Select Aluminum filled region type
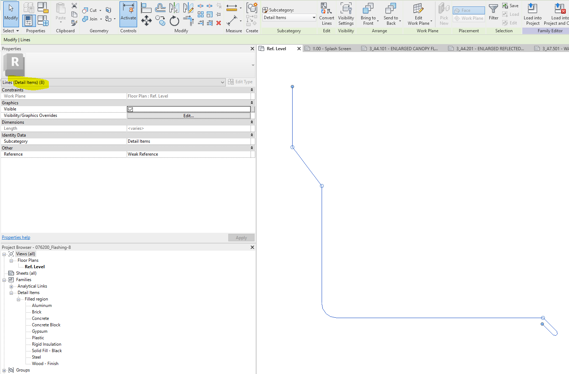 click(42, 306)
